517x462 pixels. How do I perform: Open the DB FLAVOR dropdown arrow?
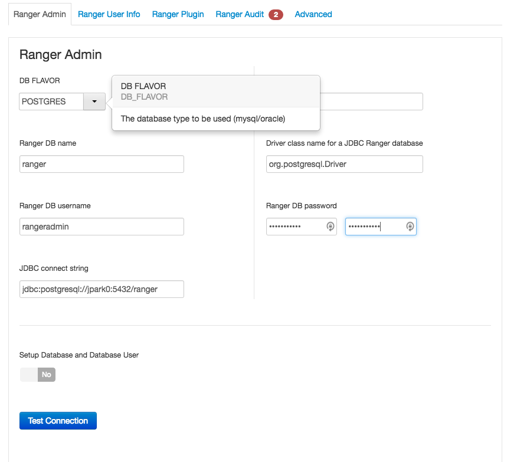pos(94,101)
